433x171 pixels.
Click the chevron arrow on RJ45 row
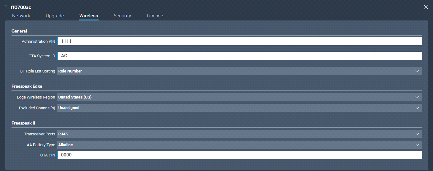point(417,134)
